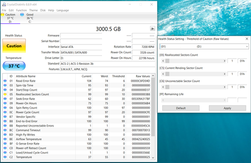Image resolution: width=251 pixels, height=163 pixels.
Task: Click status dot for C2 Temperature row
Action: click(x=5, y=157)
